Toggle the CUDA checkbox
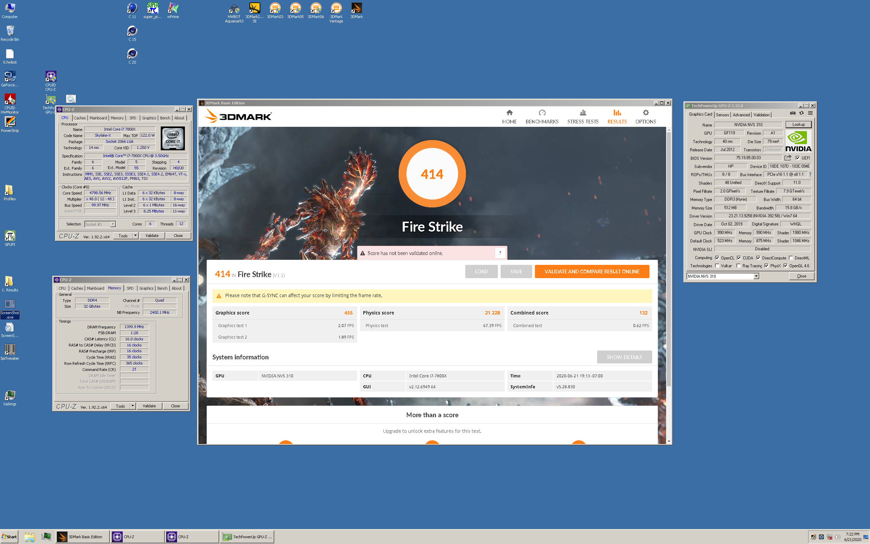The height and width of the screenshot is (544, 870). (x=738, y=258)
